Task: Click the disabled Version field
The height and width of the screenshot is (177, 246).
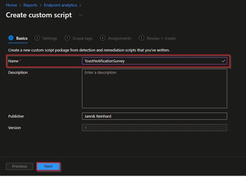Action: pos(154,128)
